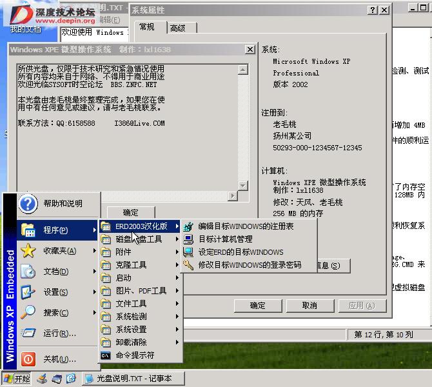This screenshot has height=387, width=432.
Task: Expand the 系统检测 submenu arrow
Action: coord(177,317)
